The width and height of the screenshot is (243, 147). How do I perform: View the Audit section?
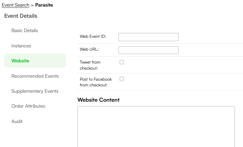tap(17, 121)
